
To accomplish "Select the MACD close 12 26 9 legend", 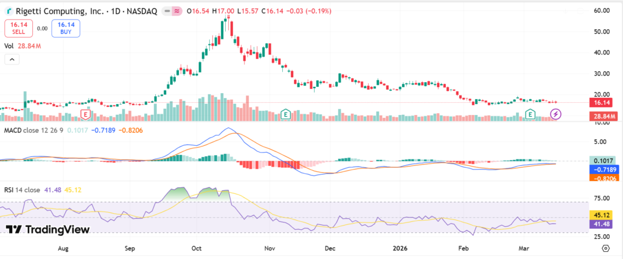I will coord(30,129).
